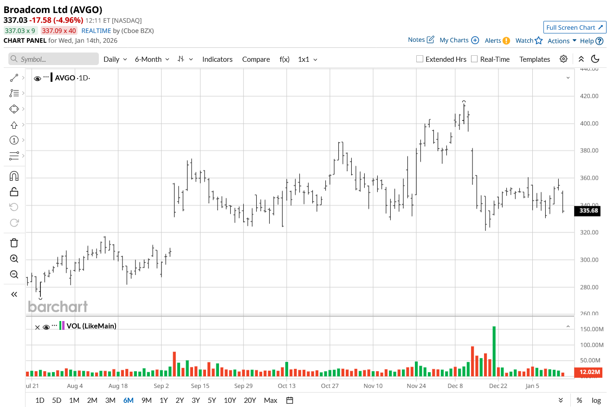Viewport: 607px width, 407px height.
Task: Open VOL indicator more options dots
Action: pyautogui.click(x=55, y=325)
